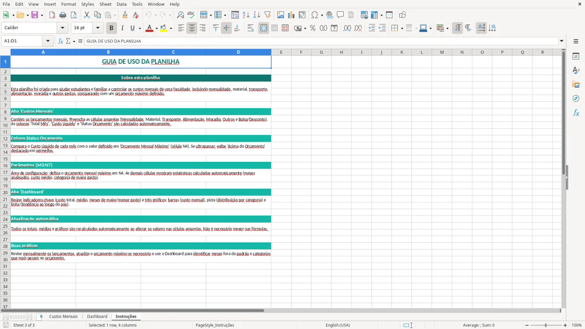The image size is (585, 329).
Task: Click zoom in plus button
Action: (565, 325)
